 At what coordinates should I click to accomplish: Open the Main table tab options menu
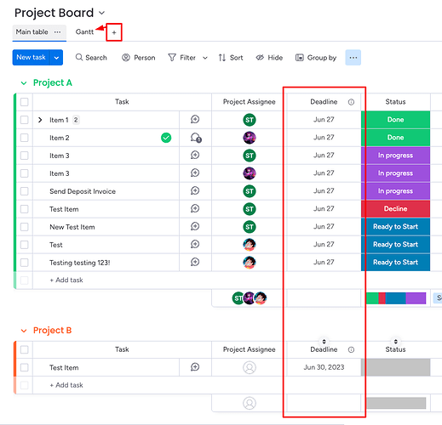[x=57, y=32]
